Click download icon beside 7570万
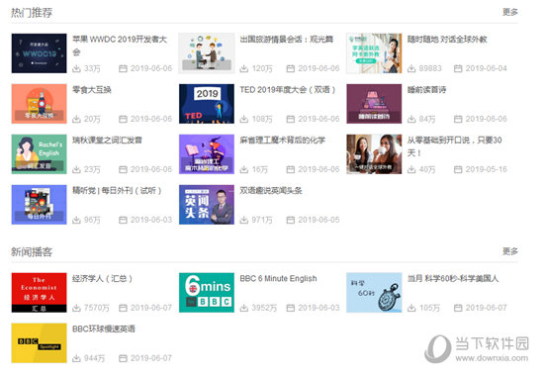Viewport: 544px width, 377px height. [76, 308]
